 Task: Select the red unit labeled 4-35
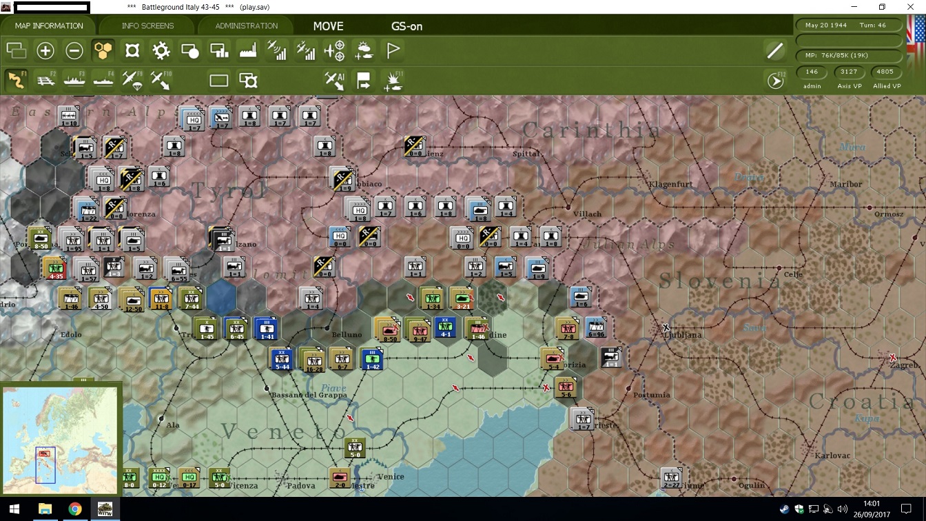pyautogui.click(x=55, y=268)
